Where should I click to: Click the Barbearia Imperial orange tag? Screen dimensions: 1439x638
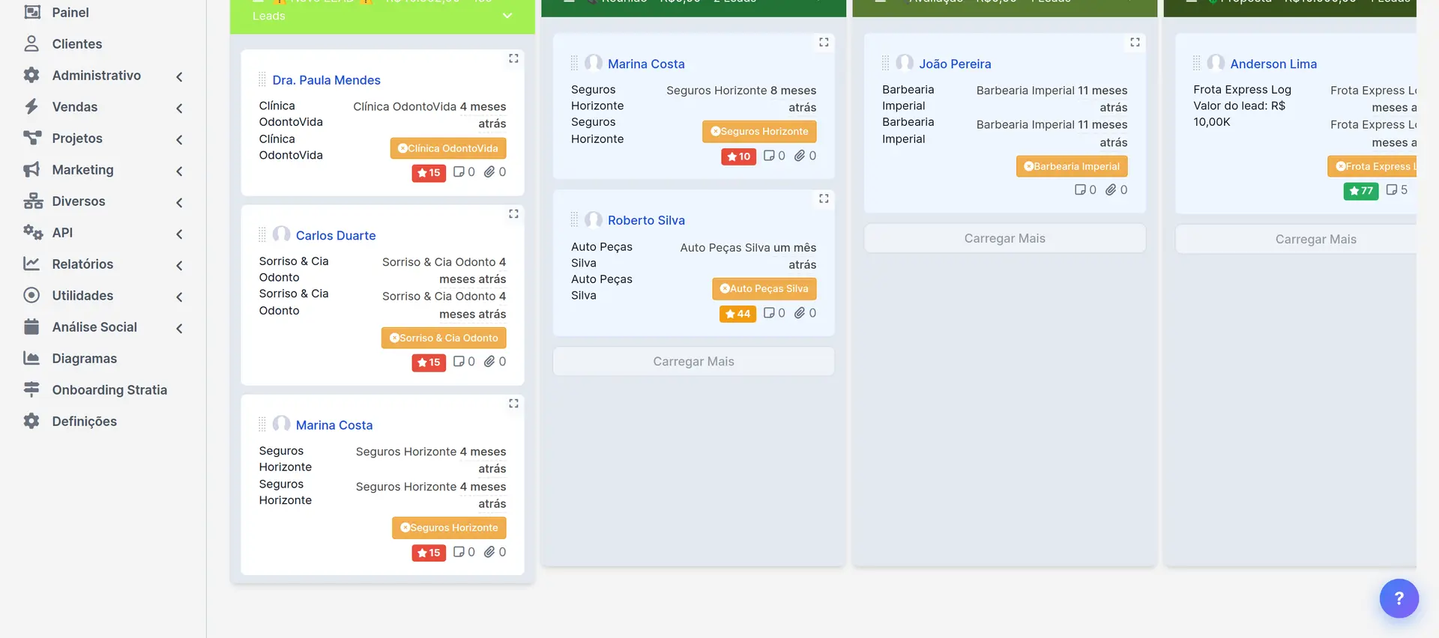(x=1072, y=166)
